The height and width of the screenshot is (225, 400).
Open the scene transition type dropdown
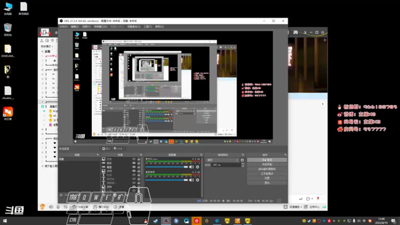(x=222, y=160)
